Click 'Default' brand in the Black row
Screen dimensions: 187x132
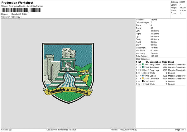(x=171, y=81)
